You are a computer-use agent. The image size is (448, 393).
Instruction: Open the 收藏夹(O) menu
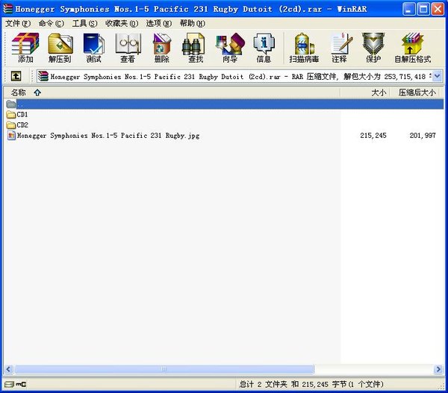[122, 23]
